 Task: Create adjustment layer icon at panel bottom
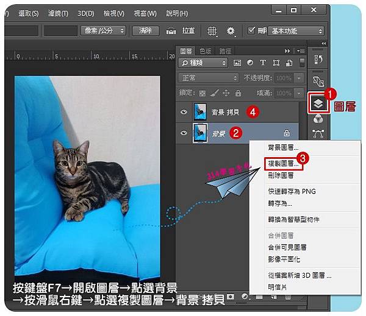coord(245,297)
